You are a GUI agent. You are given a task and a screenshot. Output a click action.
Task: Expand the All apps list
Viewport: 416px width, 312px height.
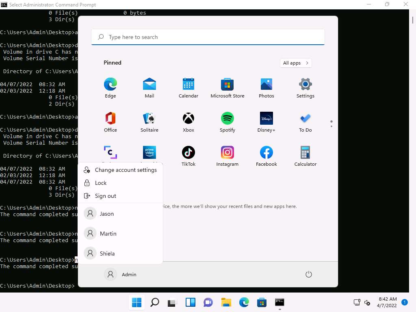[296, 63]
